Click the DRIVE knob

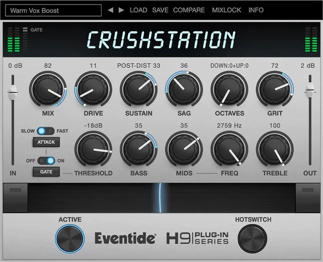(93, 89)
